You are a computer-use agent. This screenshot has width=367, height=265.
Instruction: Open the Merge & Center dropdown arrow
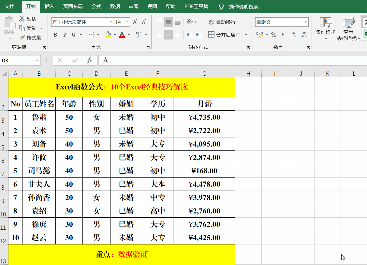(246, 35)
